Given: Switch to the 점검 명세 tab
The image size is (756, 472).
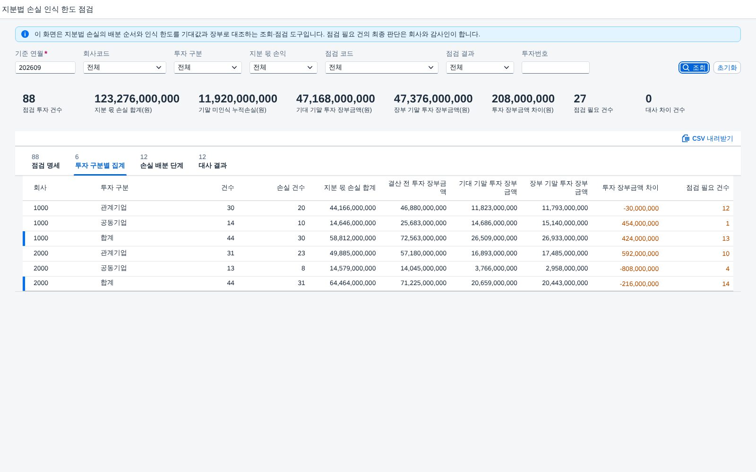Looking at the screenshot, I should pyautogui.click(x=46, y=161).
